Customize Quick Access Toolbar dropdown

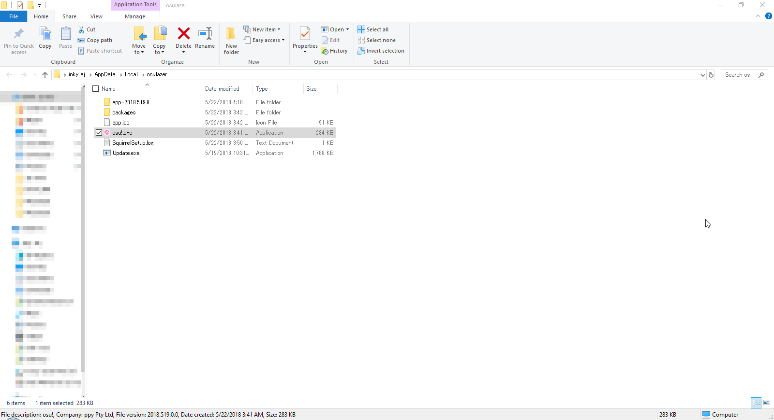pyautogui.click(x=39, y=6)
